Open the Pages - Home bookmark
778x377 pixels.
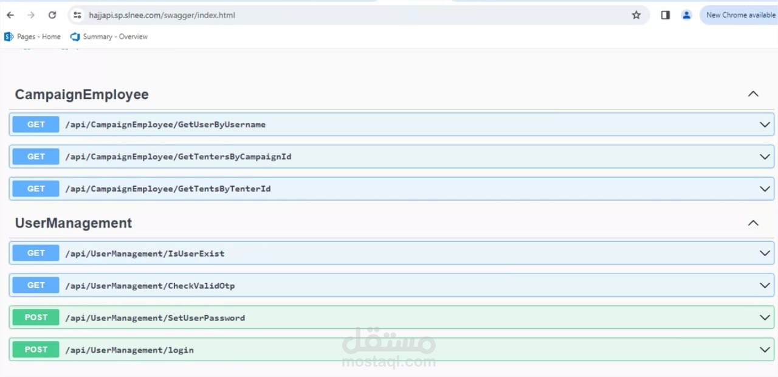[x=33, y=36]
